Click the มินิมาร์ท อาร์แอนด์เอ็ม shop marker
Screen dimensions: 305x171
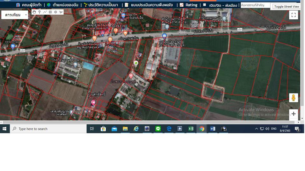(x=123, y=15)
